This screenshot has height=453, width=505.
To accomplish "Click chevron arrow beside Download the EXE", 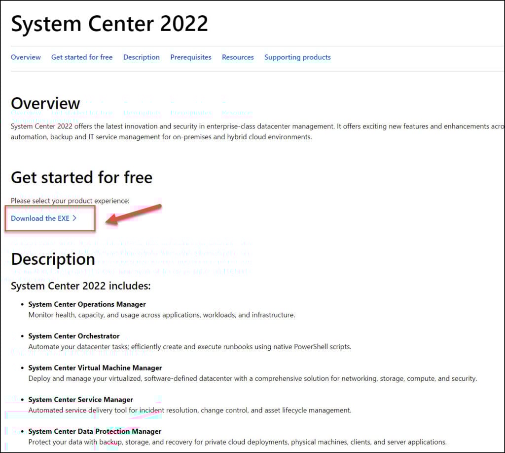I will coord(74,218).
